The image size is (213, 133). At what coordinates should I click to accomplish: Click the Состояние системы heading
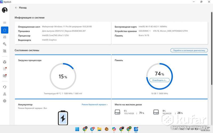pyautogui.click(x=27, y=50)
